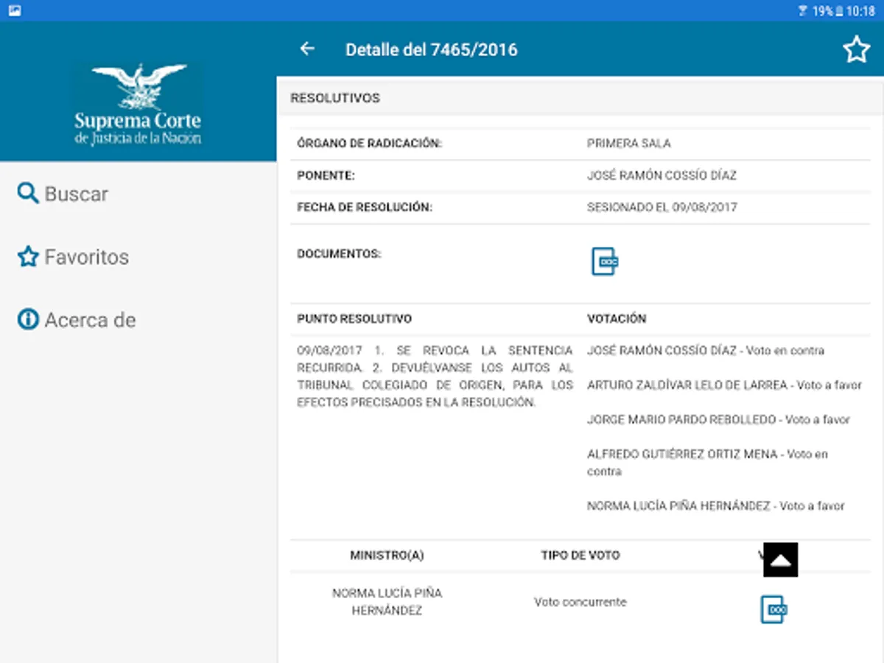Click the Suprema Corte logo

pos(138,104)
